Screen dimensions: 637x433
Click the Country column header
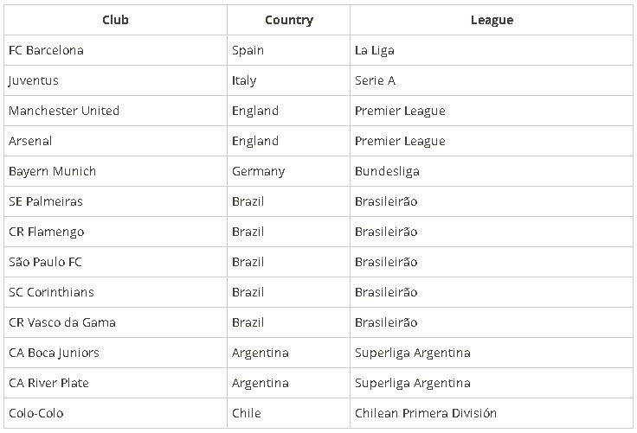click(x=289, y=20)
